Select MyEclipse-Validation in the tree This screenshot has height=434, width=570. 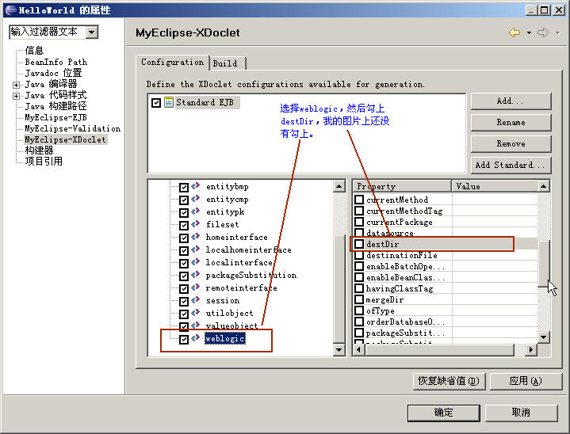pyautogui.click(x=72, y=128)
